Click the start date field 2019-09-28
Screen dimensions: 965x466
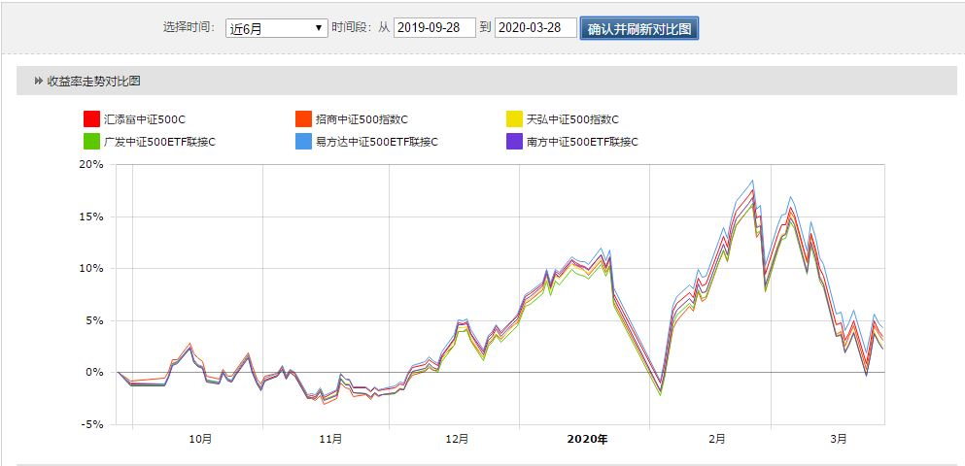(435, 27)
